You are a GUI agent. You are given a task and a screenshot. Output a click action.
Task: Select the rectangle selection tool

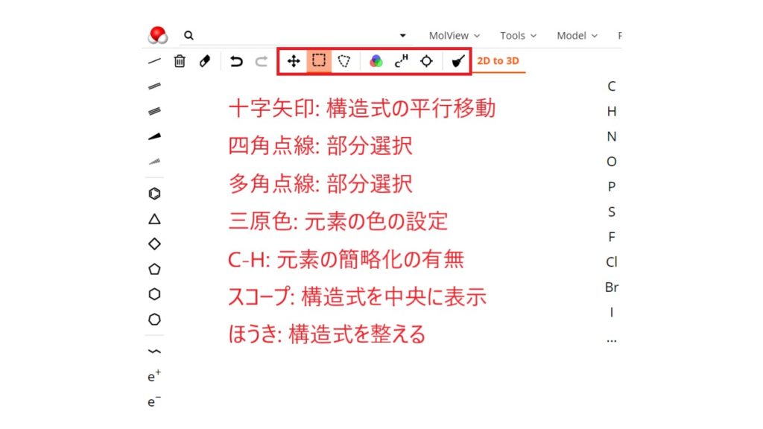319,61
